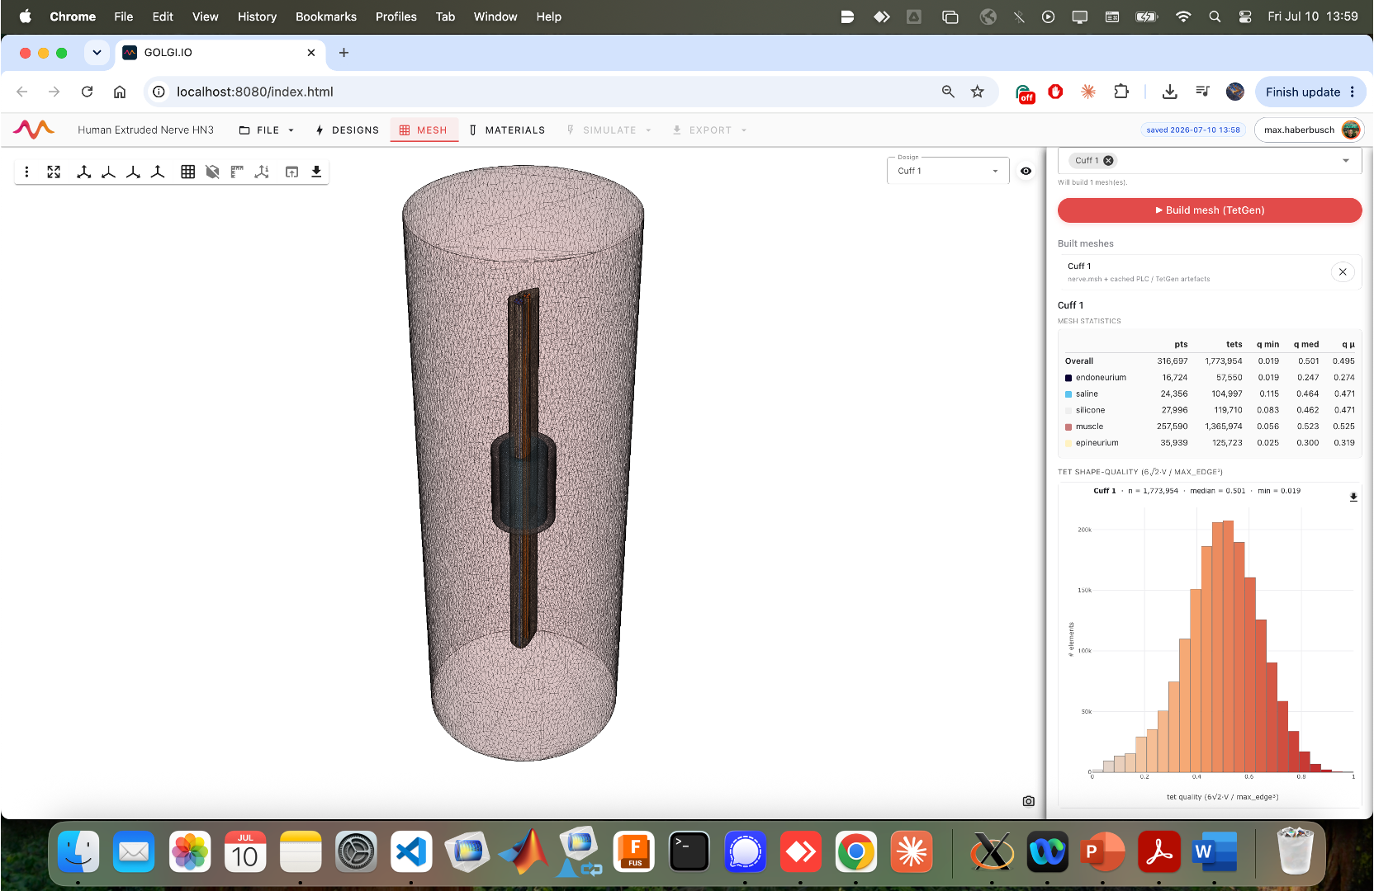Screen dimensions: 1374x891
Task: Open Chrome extensions puzzle icon
Action: click(1121, 92)
